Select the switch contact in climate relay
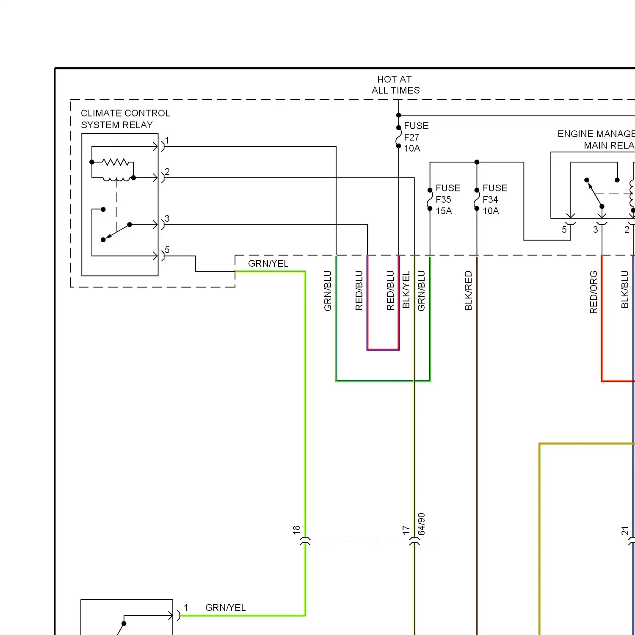The width and height of the screenshot is (635, 635). (x=116, y=231)
